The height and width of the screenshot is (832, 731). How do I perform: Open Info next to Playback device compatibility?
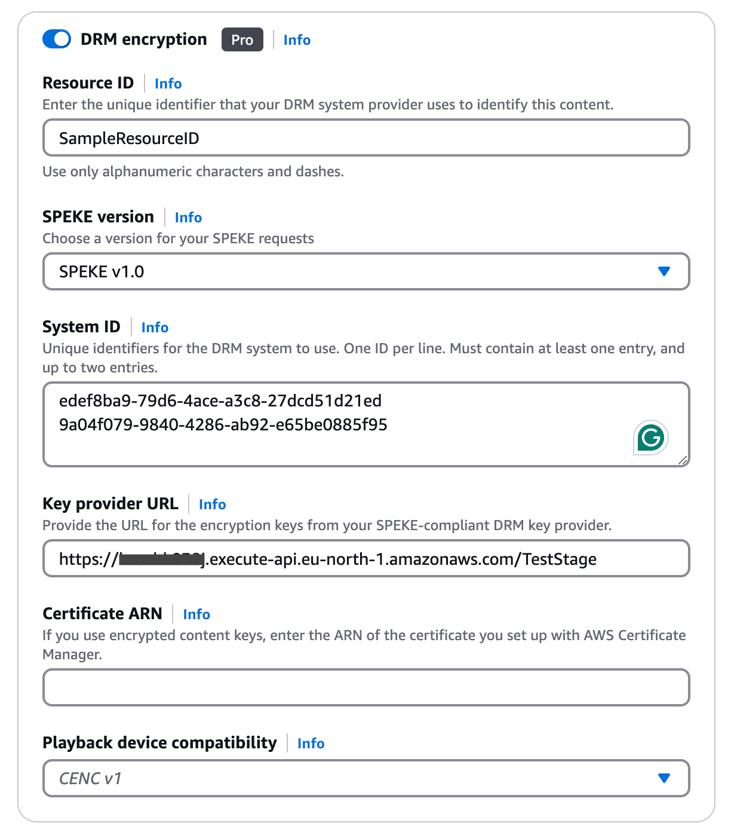click(311, 744)
